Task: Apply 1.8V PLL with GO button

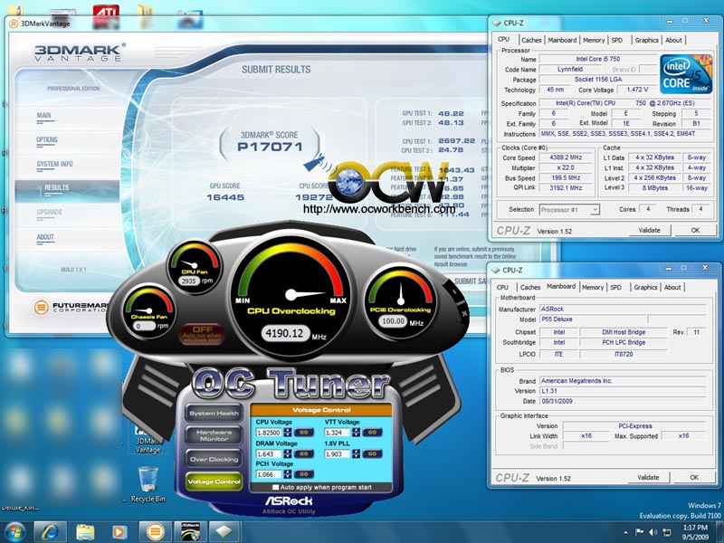Action: [x=372, y=454]
